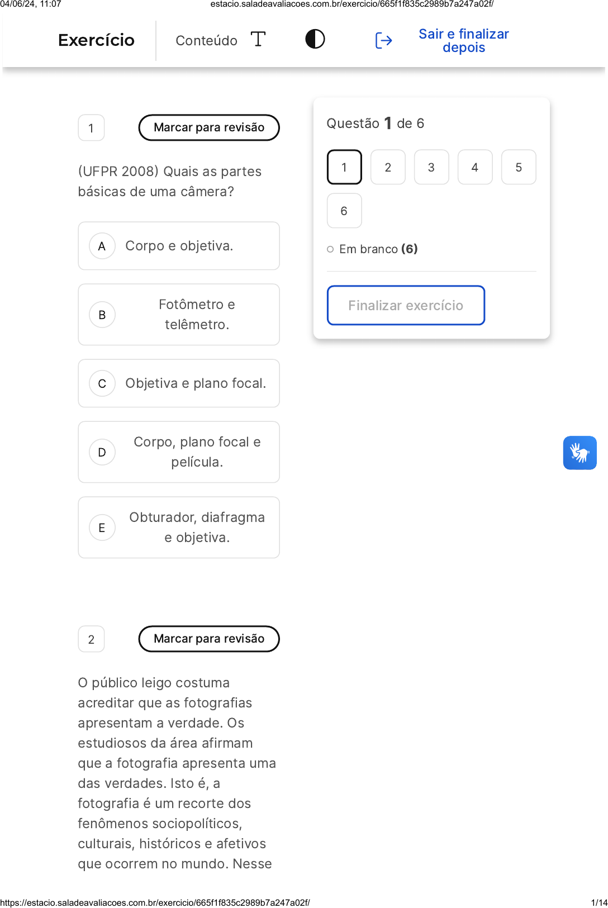Image resolution: width=608 pixels, height=908 pixels.
Task: Click the exit arrow icon
Action: click(383, 41)
